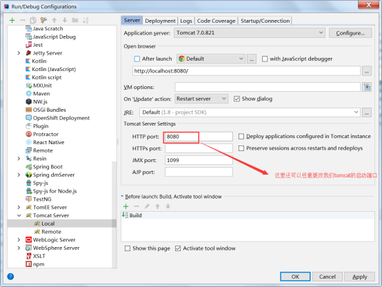
Task: Enable Preserve sessions across restarts and redeploys
Action: pyautogui.click(x=241, y=148)
